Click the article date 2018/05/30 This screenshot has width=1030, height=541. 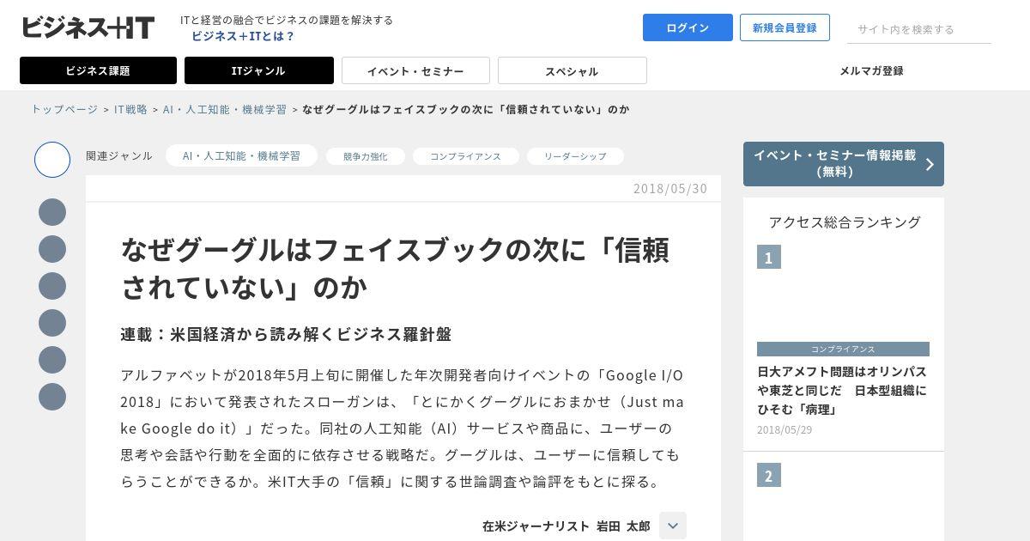click(670, 188)
